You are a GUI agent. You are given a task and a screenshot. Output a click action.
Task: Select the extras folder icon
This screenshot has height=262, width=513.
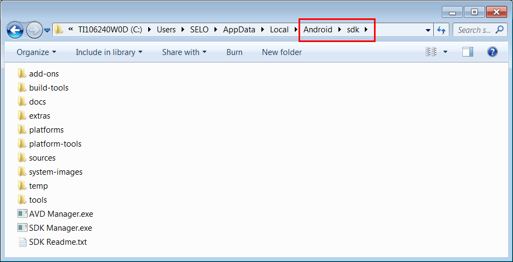(22, 115)
